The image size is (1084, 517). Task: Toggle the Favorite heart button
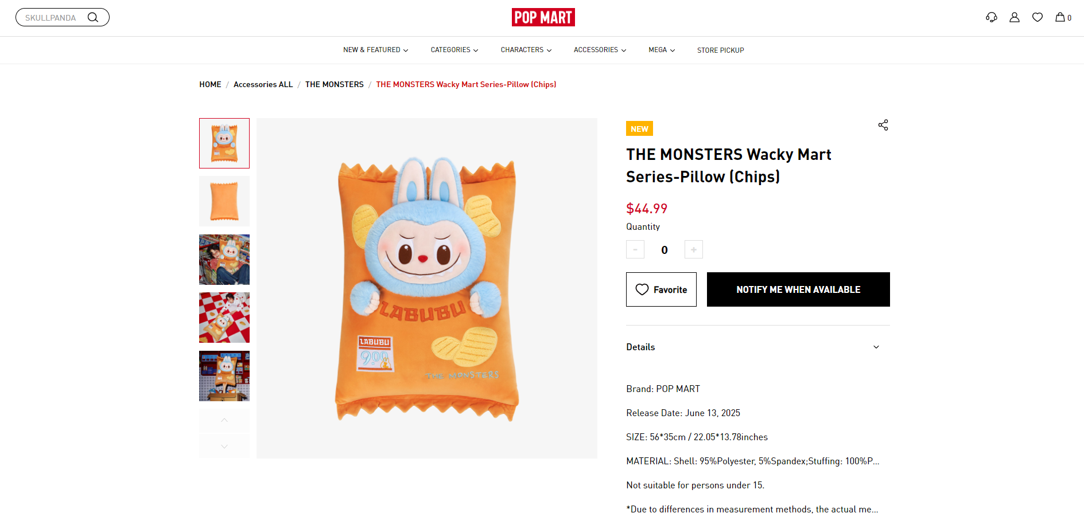pyautogui.click(x=661, y=289)
